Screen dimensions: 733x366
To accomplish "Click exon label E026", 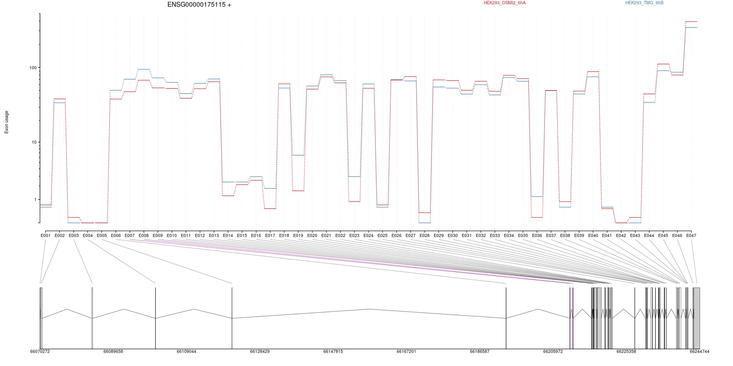I will click(x=397, y=235).
